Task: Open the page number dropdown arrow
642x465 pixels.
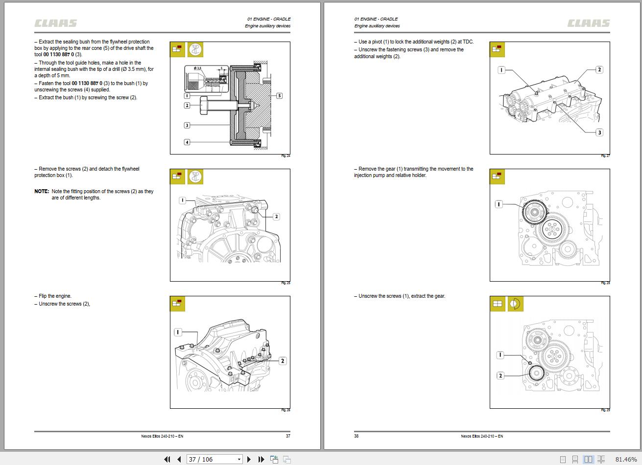Action: pyautogui.click(x=239, y=460)
